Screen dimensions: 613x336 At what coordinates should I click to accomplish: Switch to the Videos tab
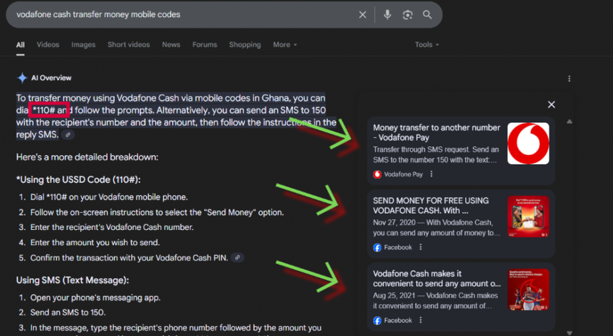[48, 44]
